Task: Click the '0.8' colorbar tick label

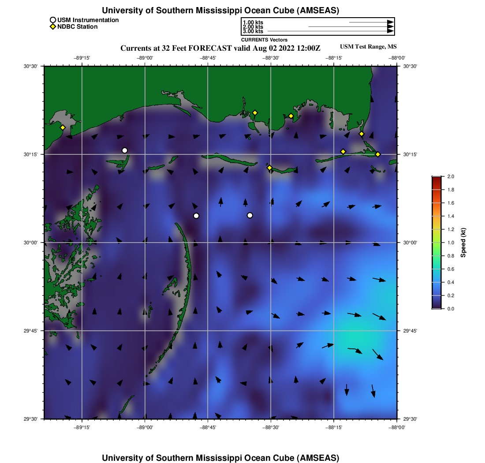Action: coord(451,256)
